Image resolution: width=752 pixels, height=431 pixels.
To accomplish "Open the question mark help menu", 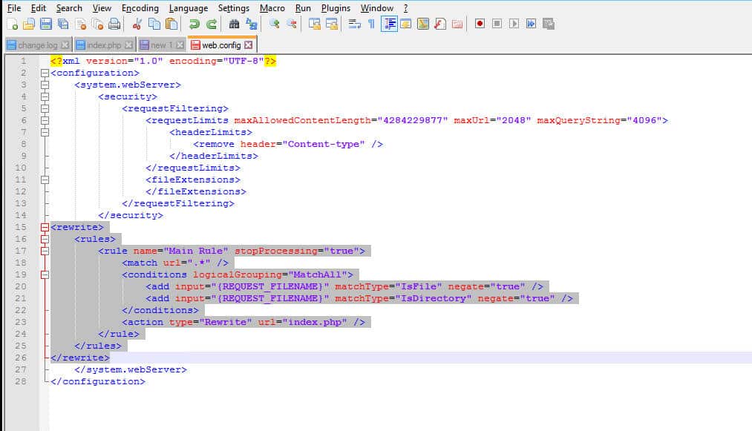I will (x=406, y=8).
